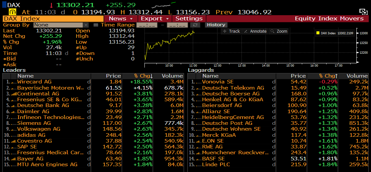Select HeidelbergCement AG row
371x172 pixels.
[x=278, y=117]
